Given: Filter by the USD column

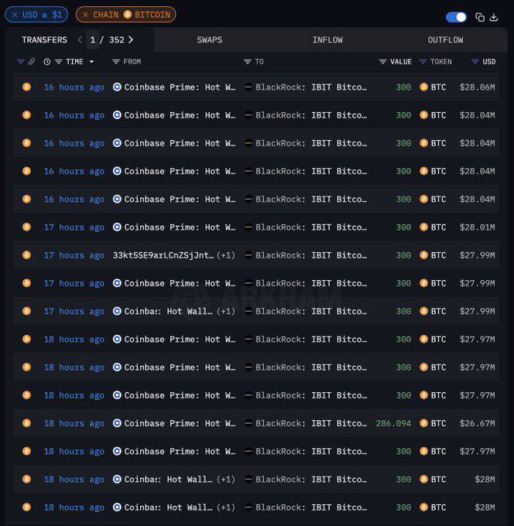Looking at the screenshot, I should tap(475, 62).
